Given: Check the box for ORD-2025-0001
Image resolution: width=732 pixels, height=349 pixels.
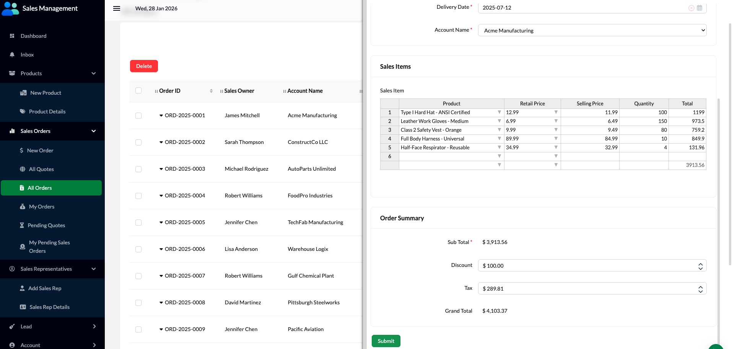Looking at the screenshot, I should (138, 116).
